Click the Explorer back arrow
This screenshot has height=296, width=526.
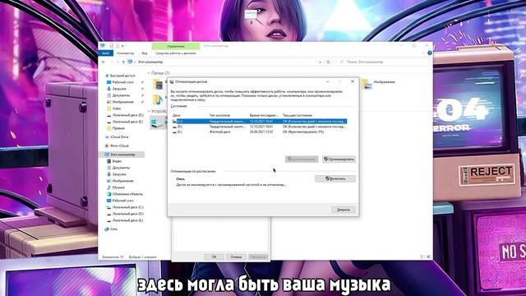pyautogui.click(x=104, y=62)
